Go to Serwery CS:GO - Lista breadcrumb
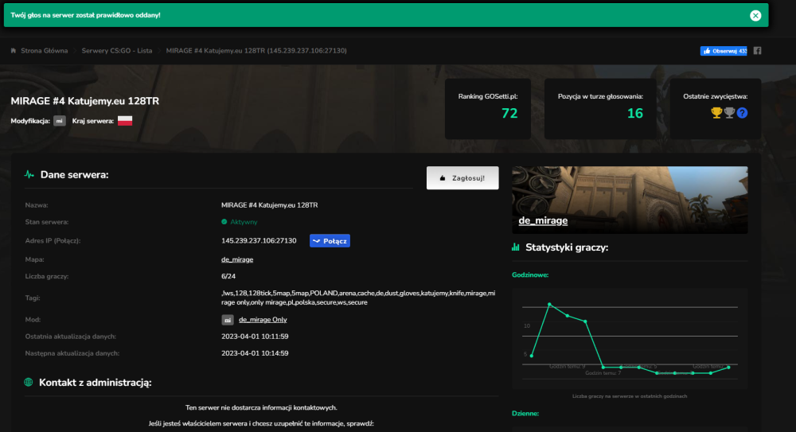 (x=117, y=51)
